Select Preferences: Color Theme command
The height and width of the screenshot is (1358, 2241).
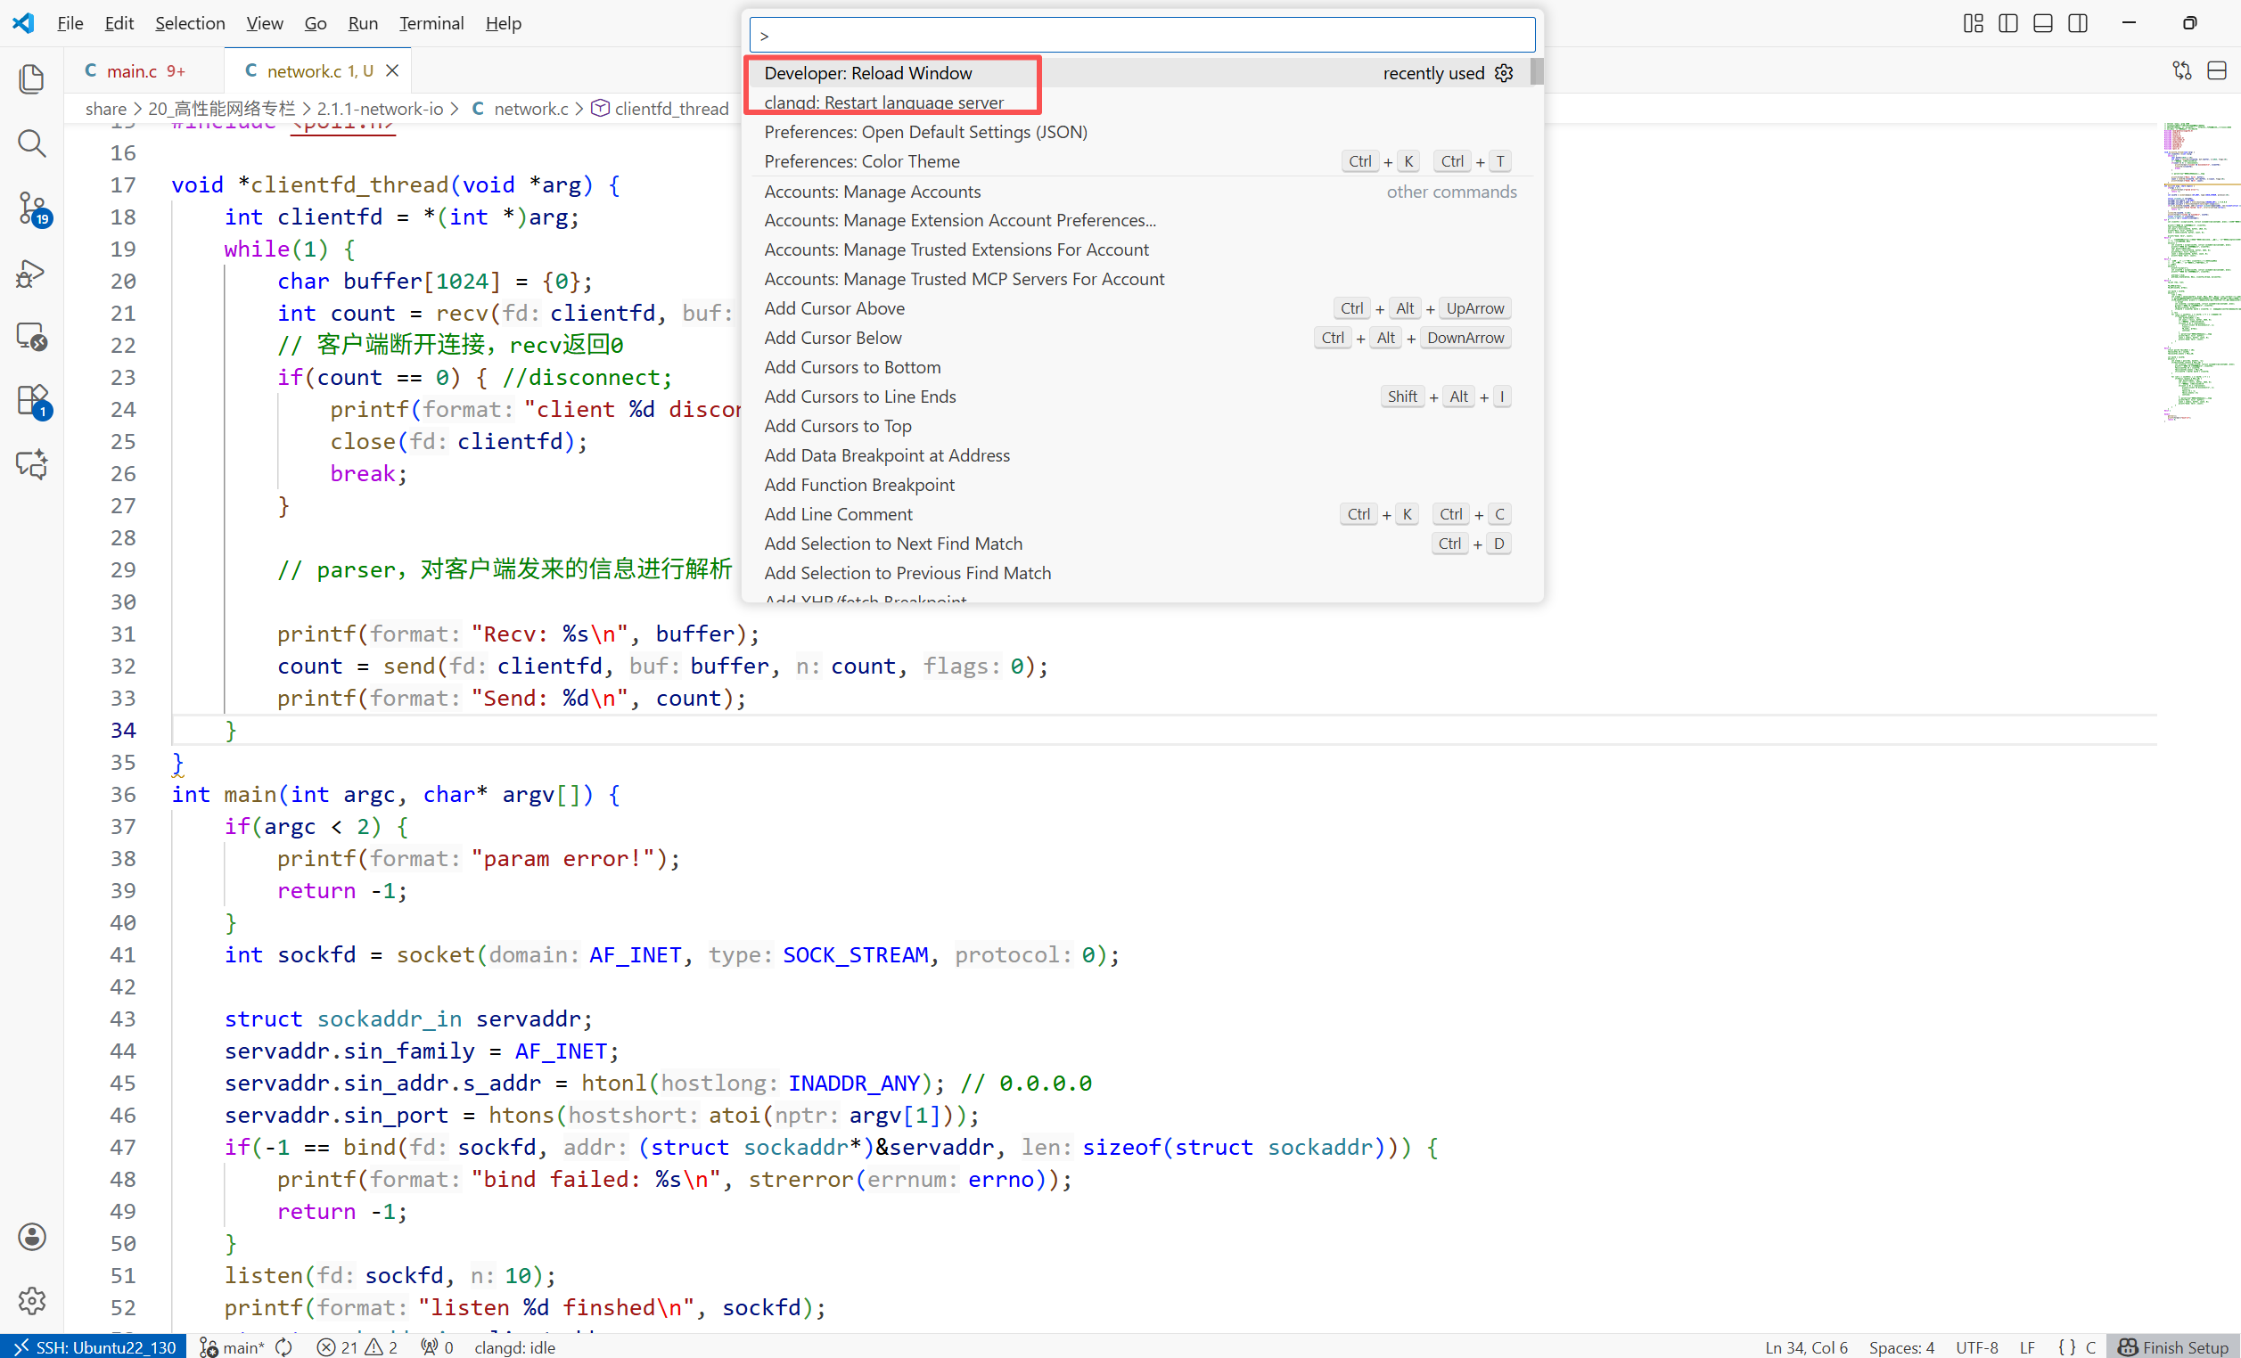861,161
